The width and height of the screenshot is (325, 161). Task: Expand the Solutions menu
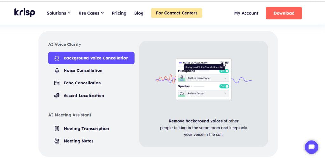click(59, 13)
